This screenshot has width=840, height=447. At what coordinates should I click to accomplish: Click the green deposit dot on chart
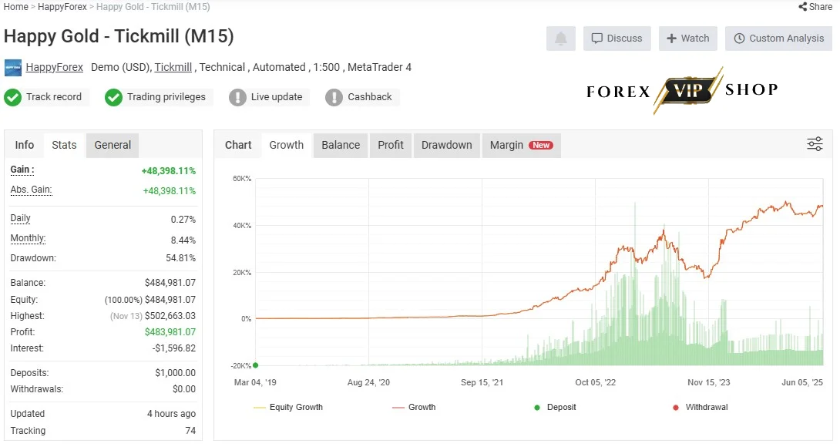point(256,365)
